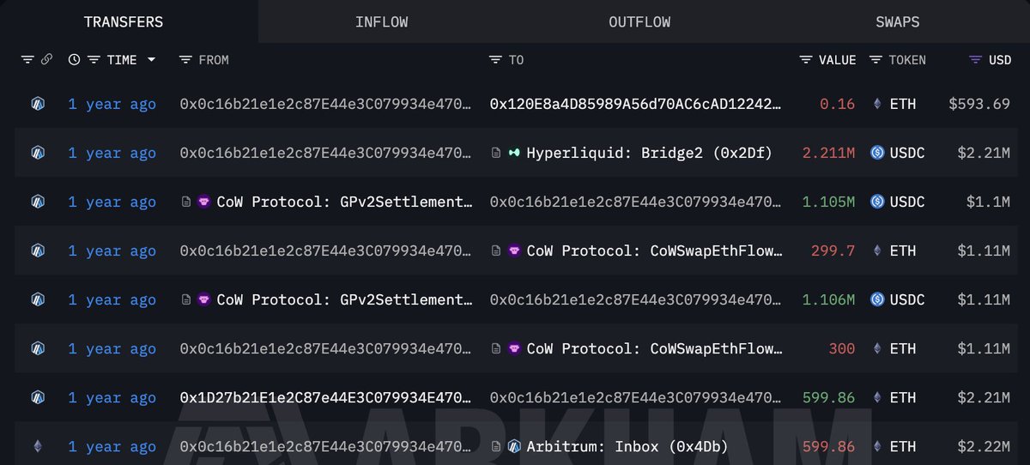Image resolution: width=1030 pixels, height=465 pixels.
Task: Click the Ethereum chain icon in last row
Action: (x=37, y=447)
